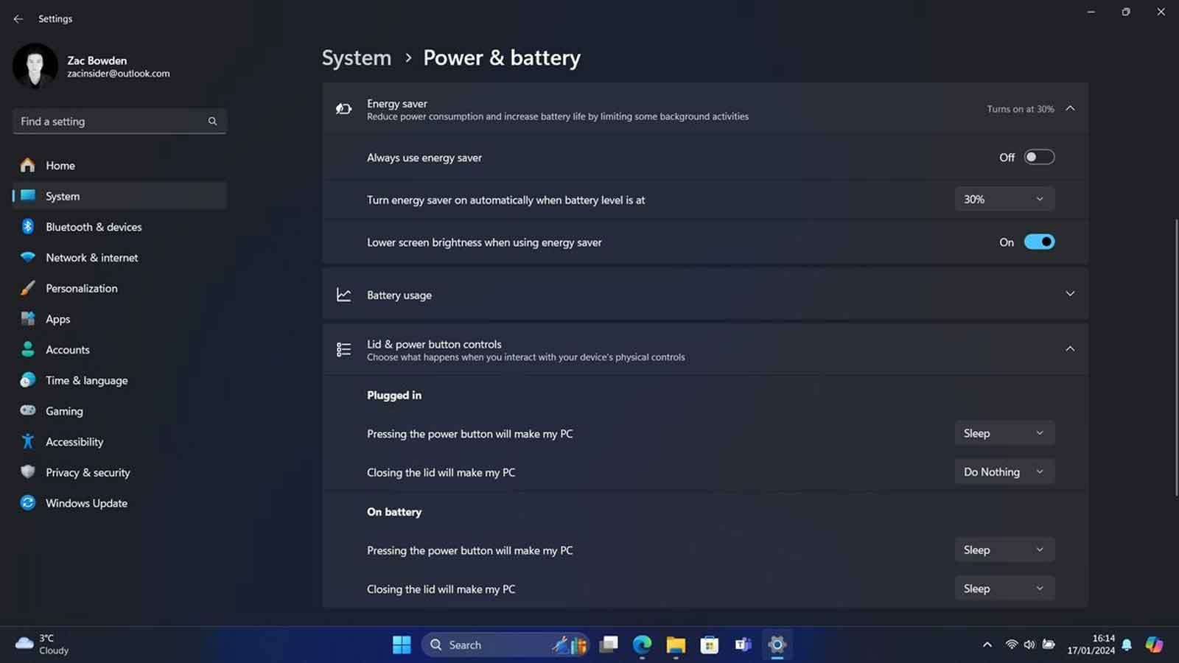Viewport: 1179px width, 663px height.
Task: Toggle Always use energy saver switch
Action: click(x=1039, y=157)
